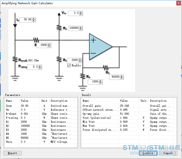Decrease R2 resistance with down arrow
Image resolution: width=182 pixels, height=159 pixels.
tap(81, 29)
